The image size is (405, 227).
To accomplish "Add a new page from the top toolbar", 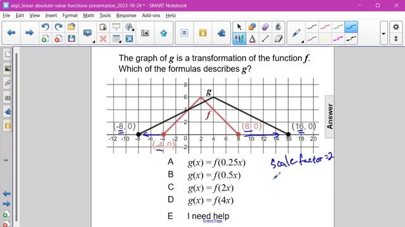I will (x=46, y=39).
